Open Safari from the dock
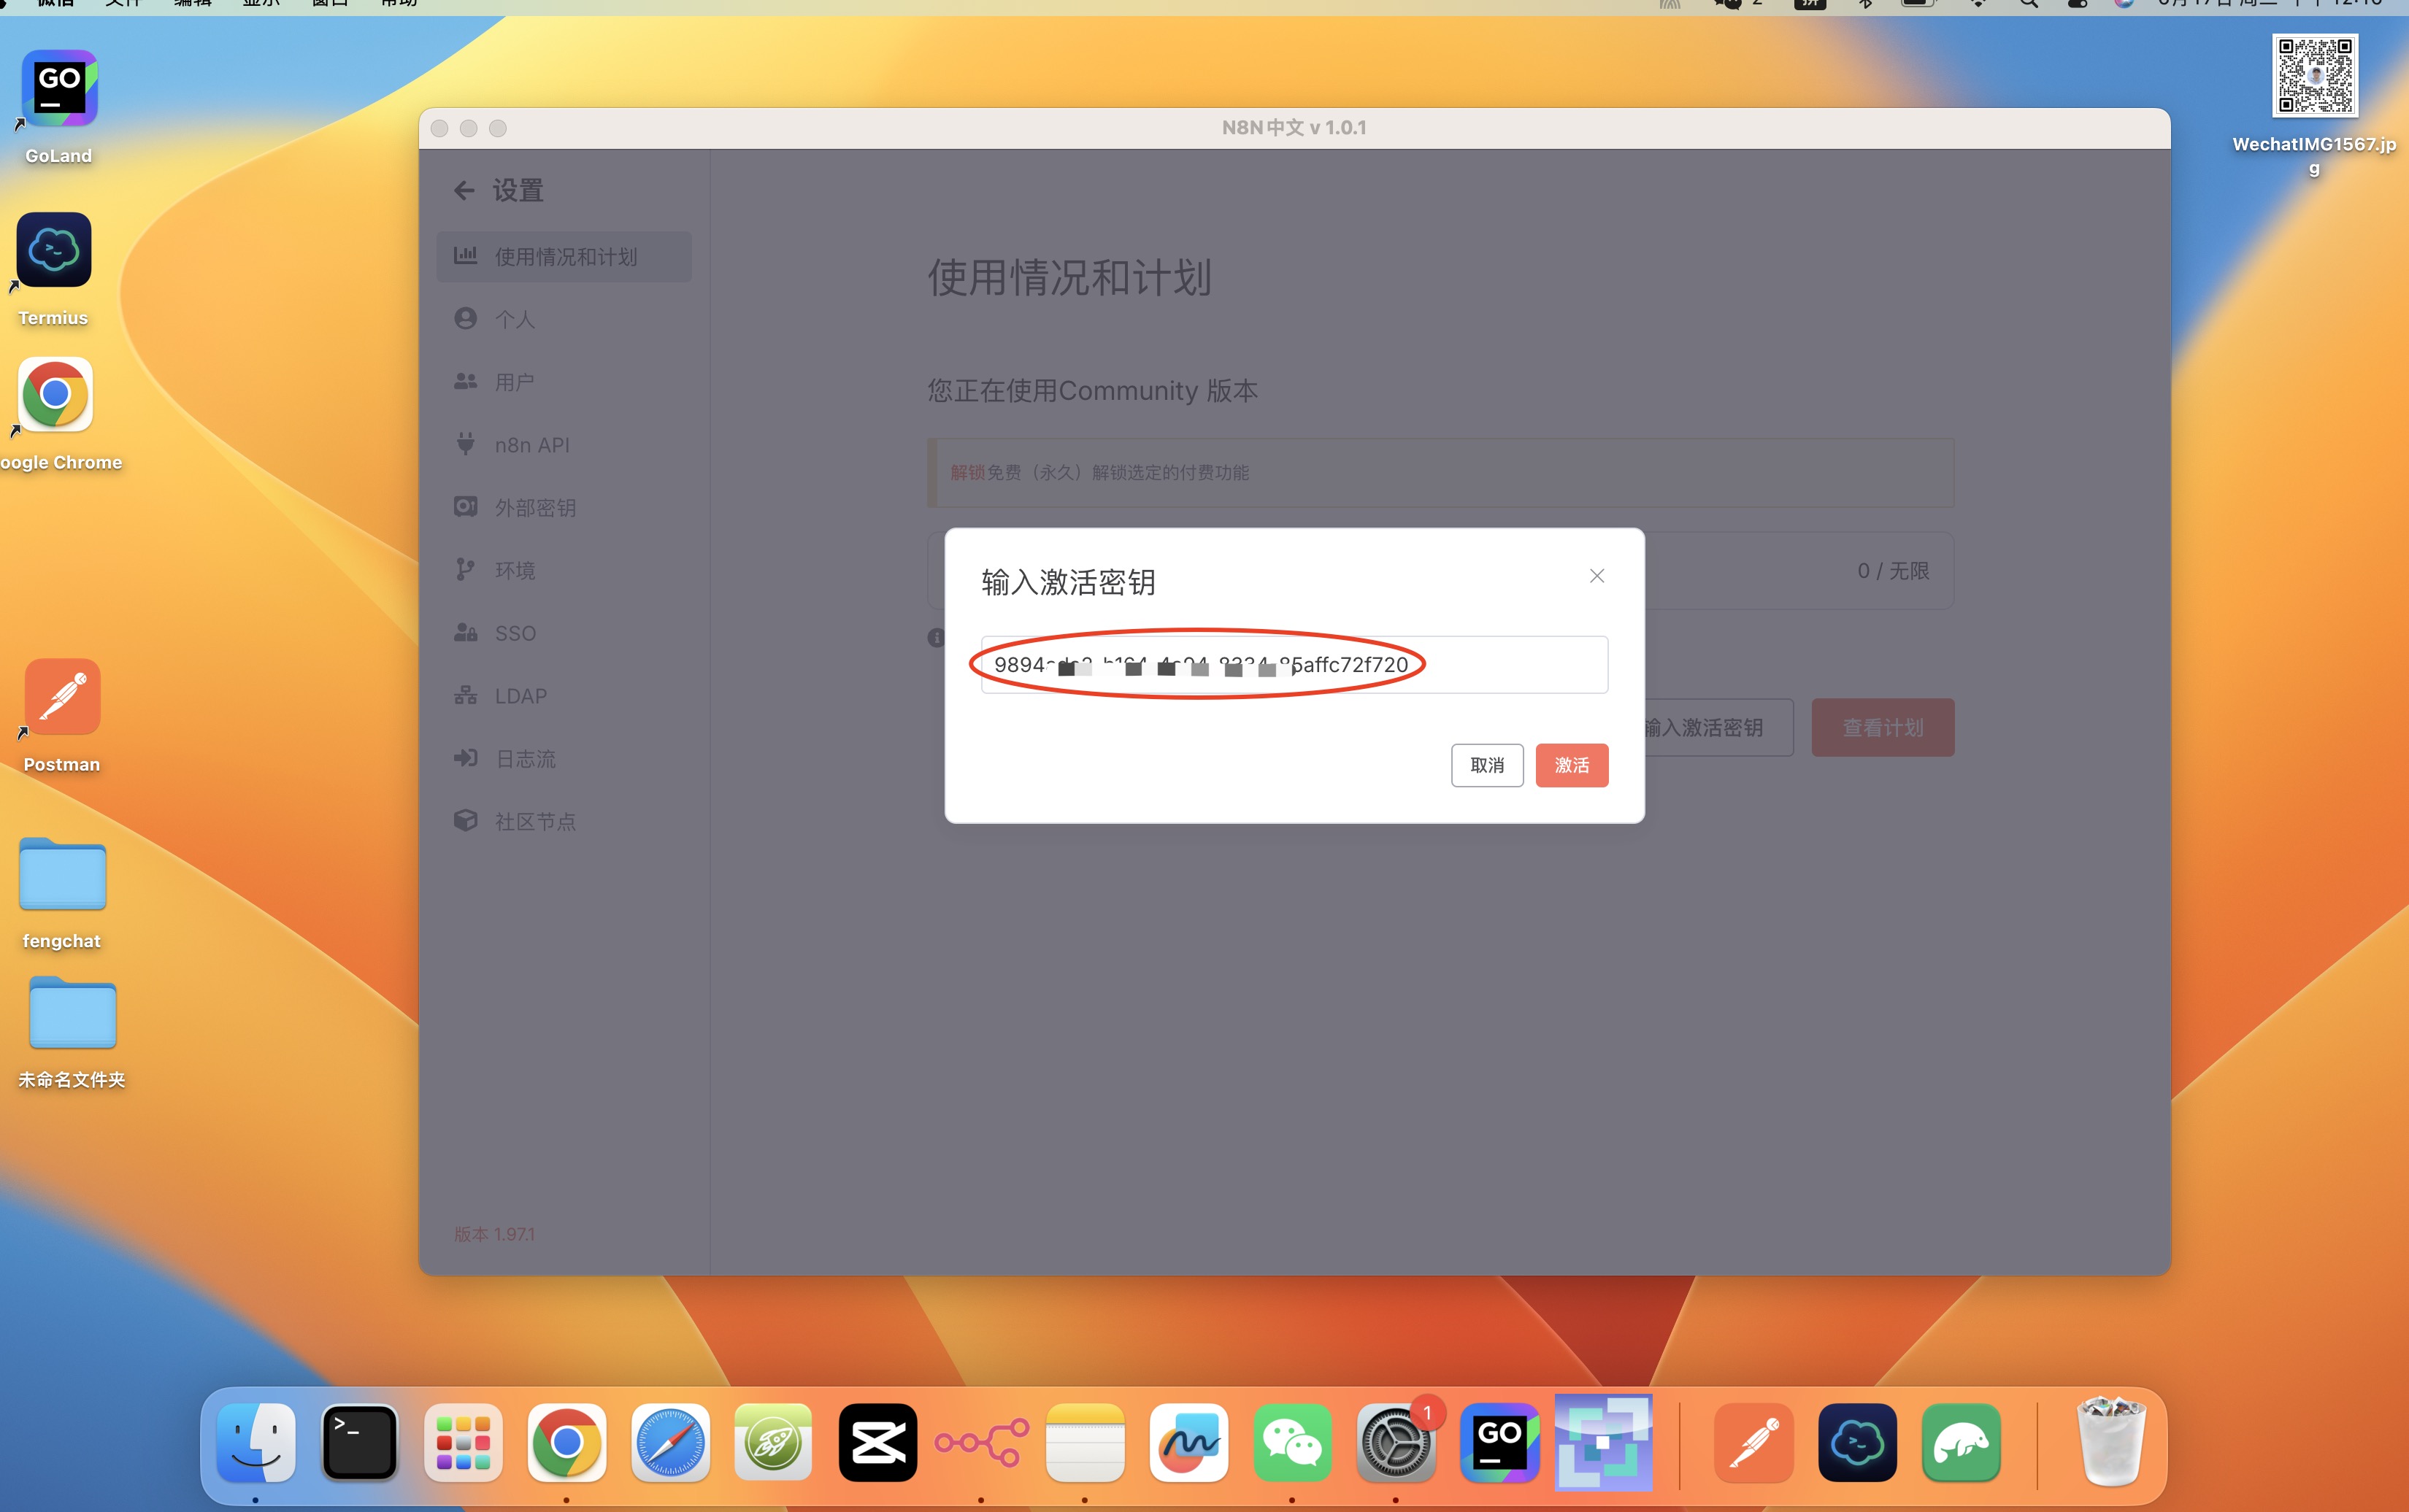Viewport: 2409px width, 1512px height. click(x=670, y=1442)
